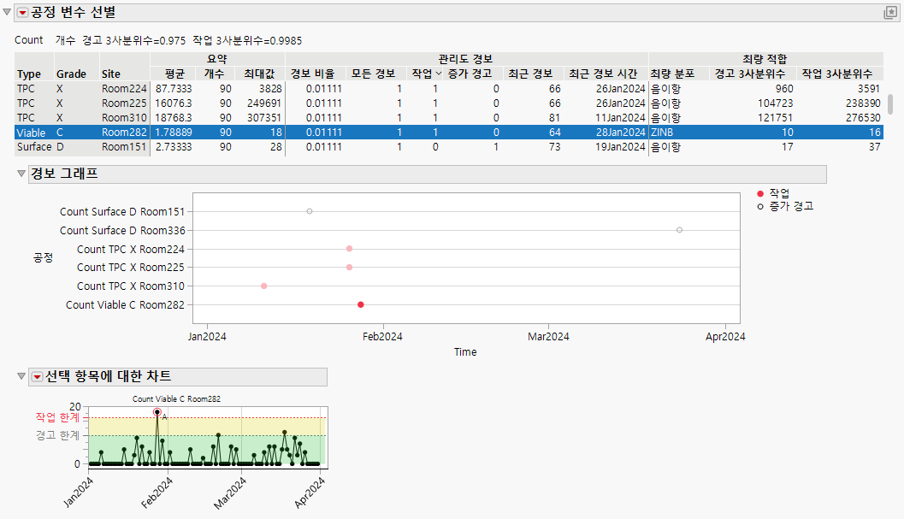Click the Time axis label of alarm graph
This screenshot has height=519, width=904.
click(x=465, y=351)
